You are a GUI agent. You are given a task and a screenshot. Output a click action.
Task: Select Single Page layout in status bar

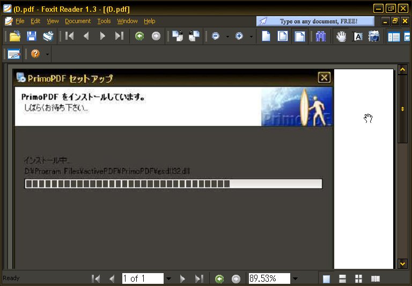(x=326, y=278)
